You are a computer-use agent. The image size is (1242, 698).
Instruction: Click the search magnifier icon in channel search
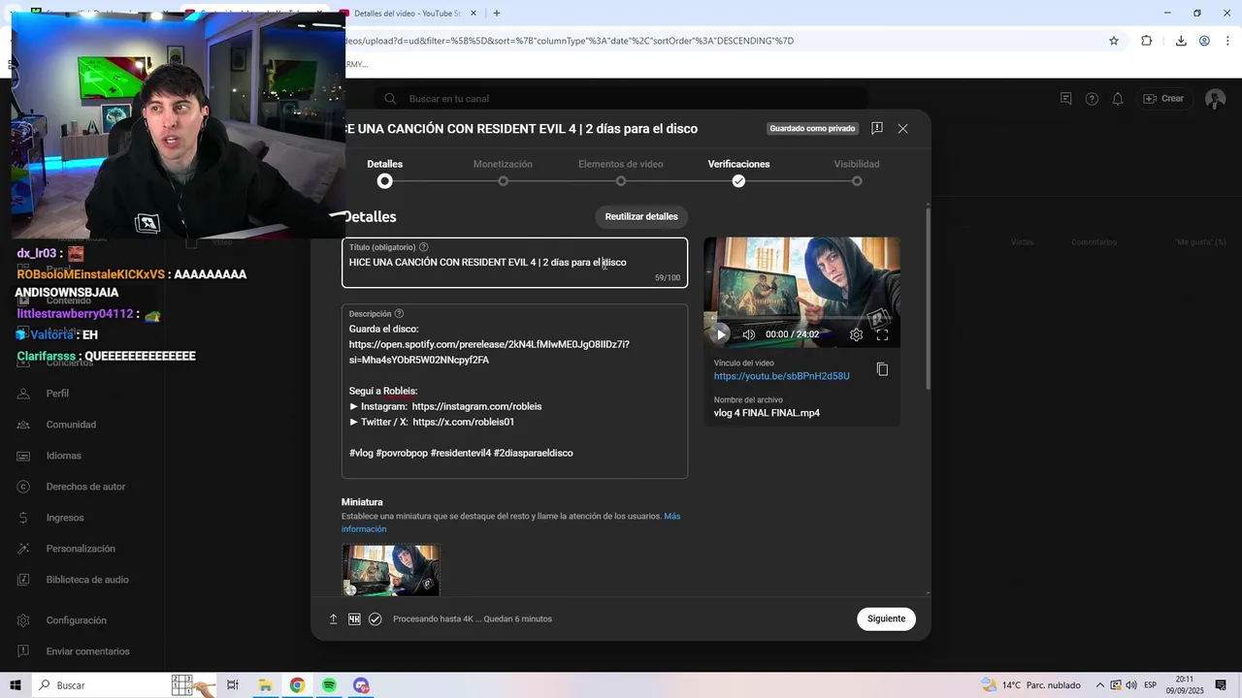pyautogui.click(x=390, y=99)
